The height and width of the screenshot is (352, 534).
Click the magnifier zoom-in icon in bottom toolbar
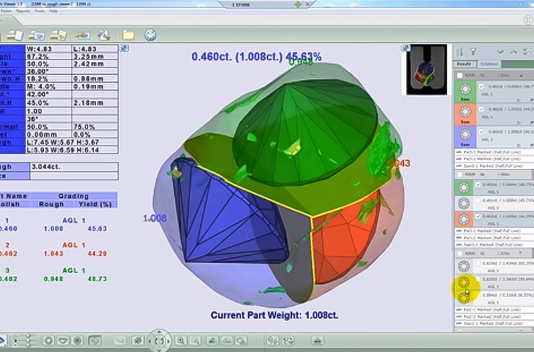tap(180, 341)
